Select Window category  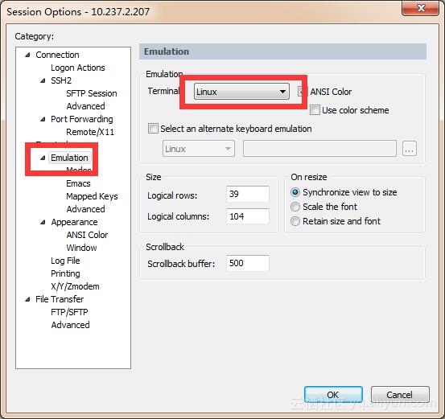82,248
